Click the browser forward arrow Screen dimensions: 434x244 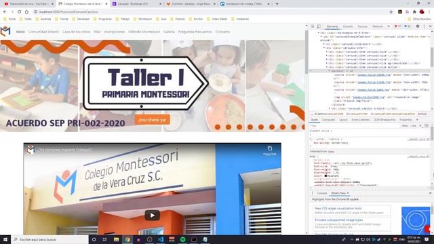(12, 12)
